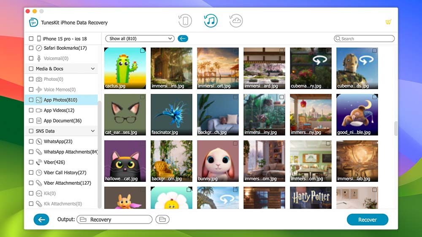Viewport: 422px width, 237px height.
Task: Select App Videos(12) in sidebar
Action: [61, 110]
